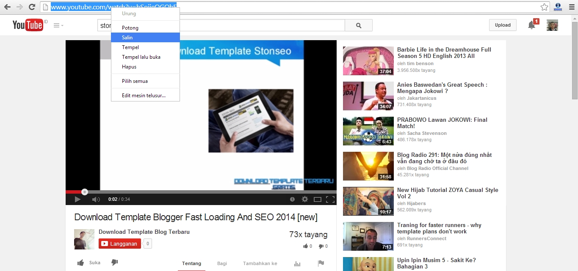
Task: Click the subscriber count box showing 0
Action: point(147,244)
